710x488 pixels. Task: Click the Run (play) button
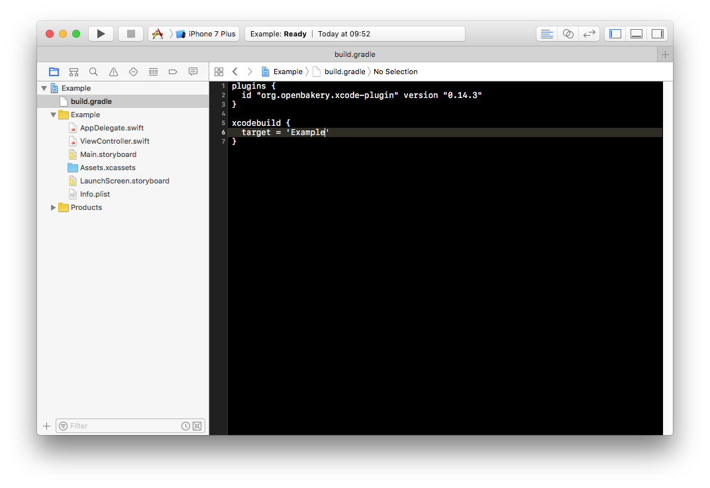click(x=101, y=34)
